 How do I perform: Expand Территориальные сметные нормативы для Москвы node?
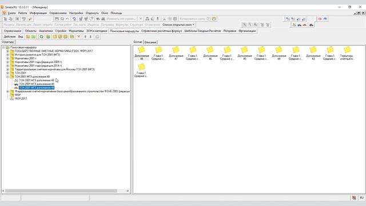[x=7, y=69]
